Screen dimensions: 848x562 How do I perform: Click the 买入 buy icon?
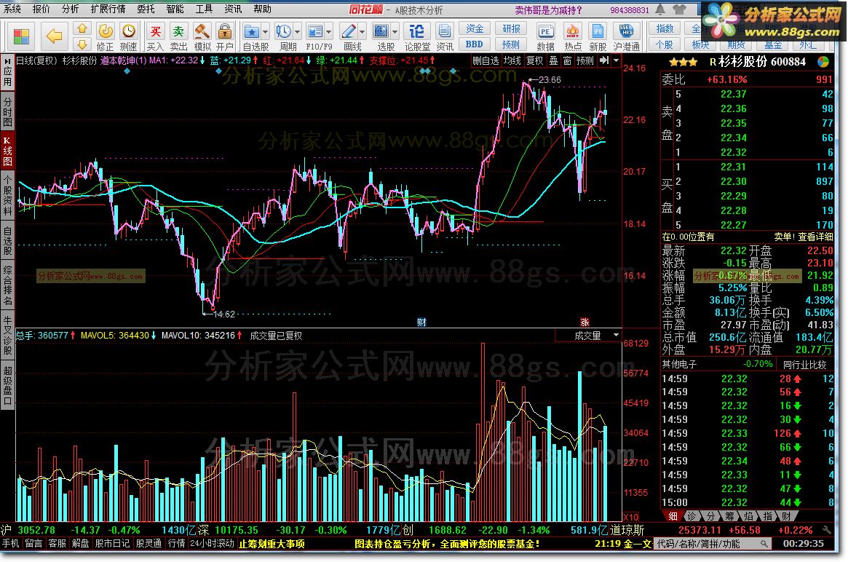(x=155, y=31)
